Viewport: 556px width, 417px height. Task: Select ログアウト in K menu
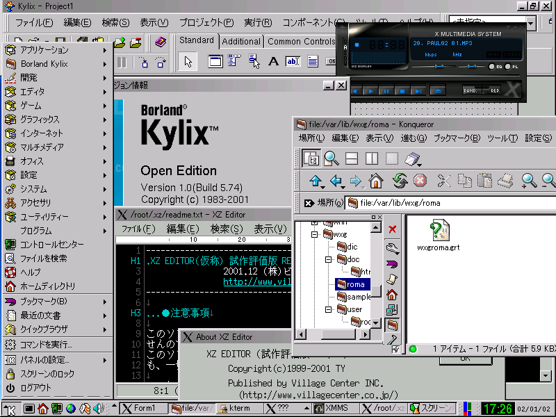(x=57, y=388)
